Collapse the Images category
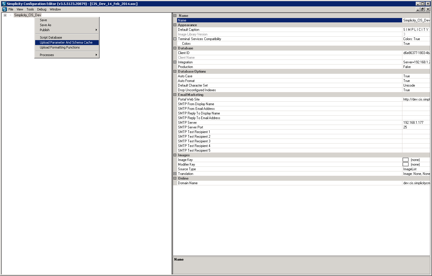The height and width of the screenshot is (276, 432). 175,155
